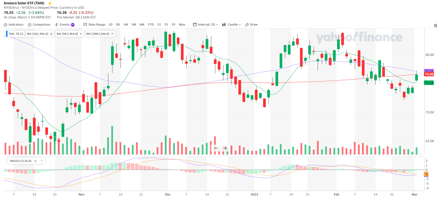Zoom in the chart with plus button

[226, 148]
